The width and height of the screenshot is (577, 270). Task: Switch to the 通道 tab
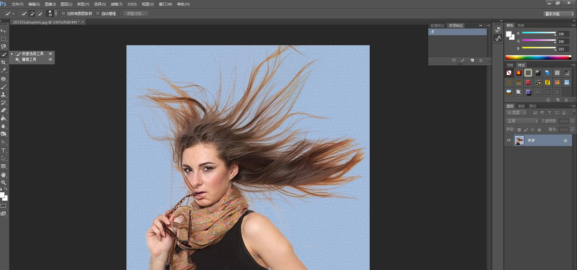(521, 106)
